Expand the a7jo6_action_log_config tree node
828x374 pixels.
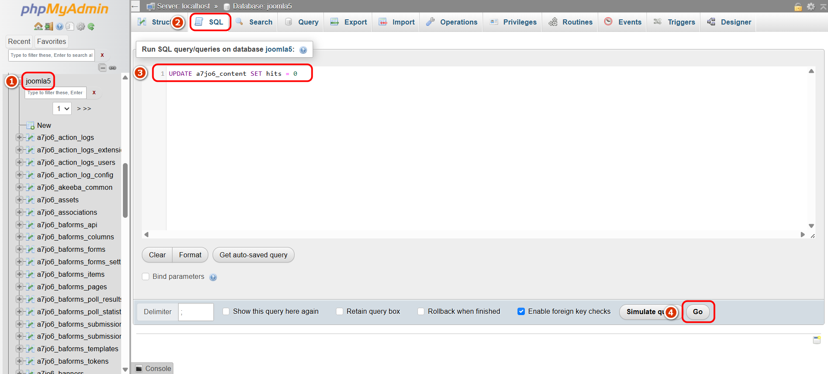coord(19,175)
